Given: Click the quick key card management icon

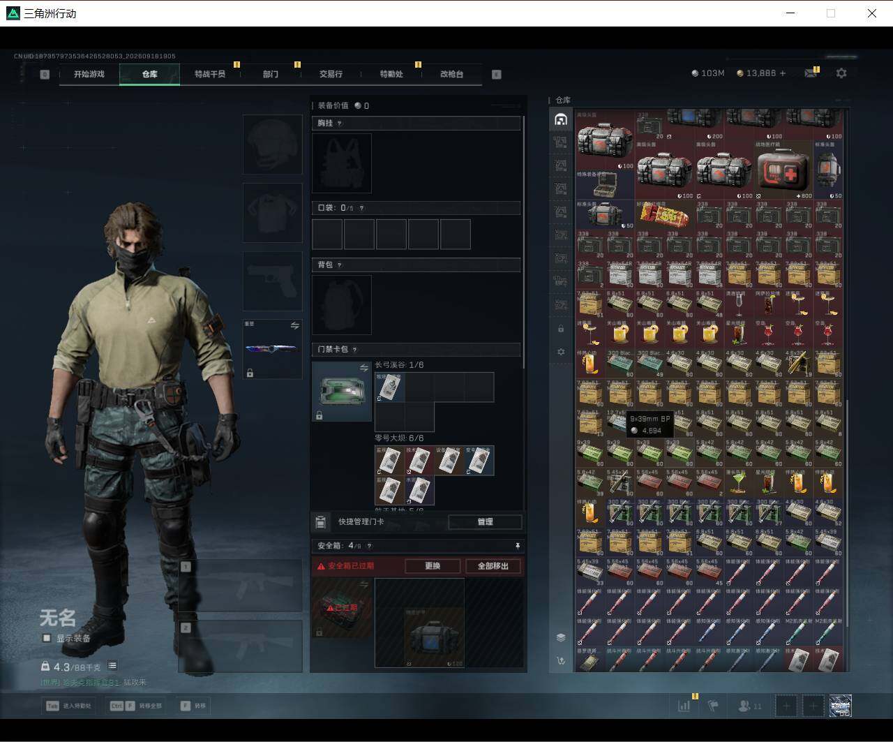Looking at the screenshot, I should [x=321, y=521].
